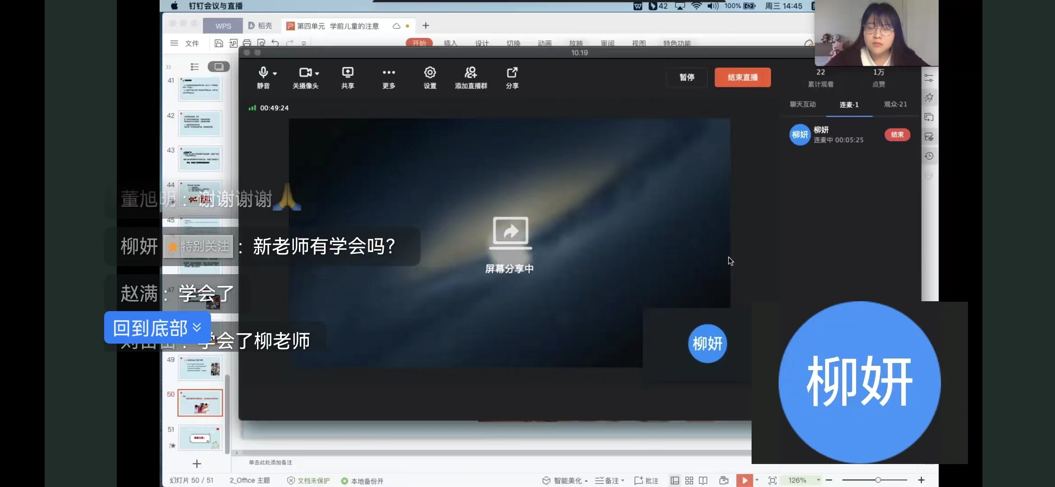Open the 126% zoom level dropdown
Viewport: 1055px width, 487px height.
tap(818, 480)
